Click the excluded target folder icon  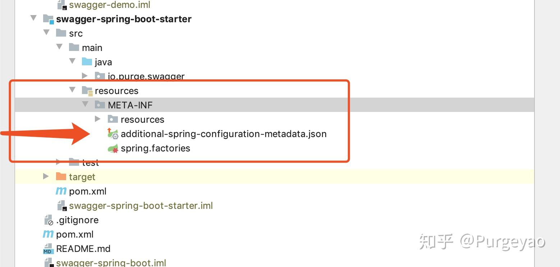pyautogui.click(x=62, y=177)
